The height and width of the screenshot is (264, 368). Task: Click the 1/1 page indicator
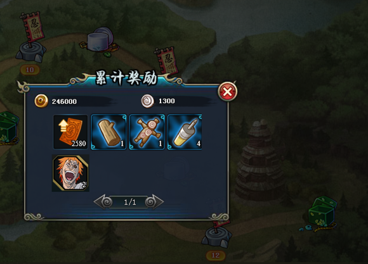tap(130, 202)
